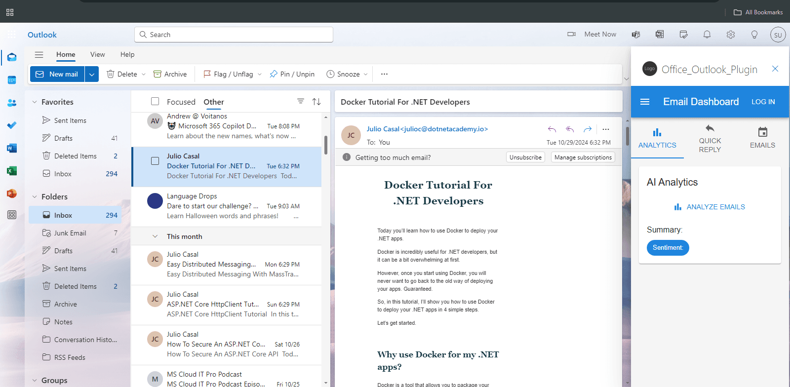Collapse the Favorites section
The height and width of the screenshot is (387, 790).
point(35,102)
